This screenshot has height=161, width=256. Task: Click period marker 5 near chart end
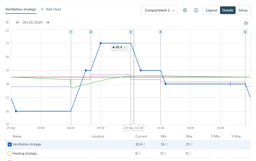[245, 32]
